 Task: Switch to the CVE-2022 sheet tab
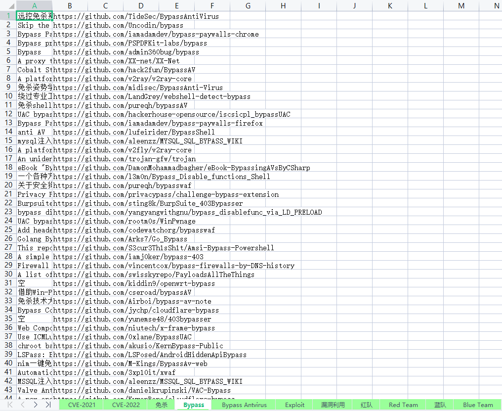coord(126,405)
